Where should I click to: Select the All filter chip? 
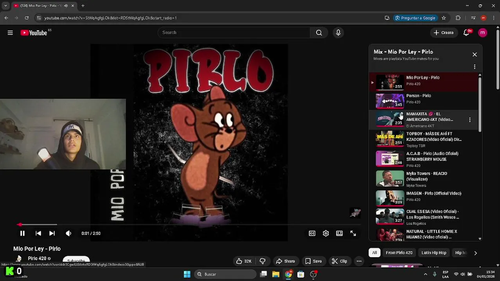[x=374, y=253]
